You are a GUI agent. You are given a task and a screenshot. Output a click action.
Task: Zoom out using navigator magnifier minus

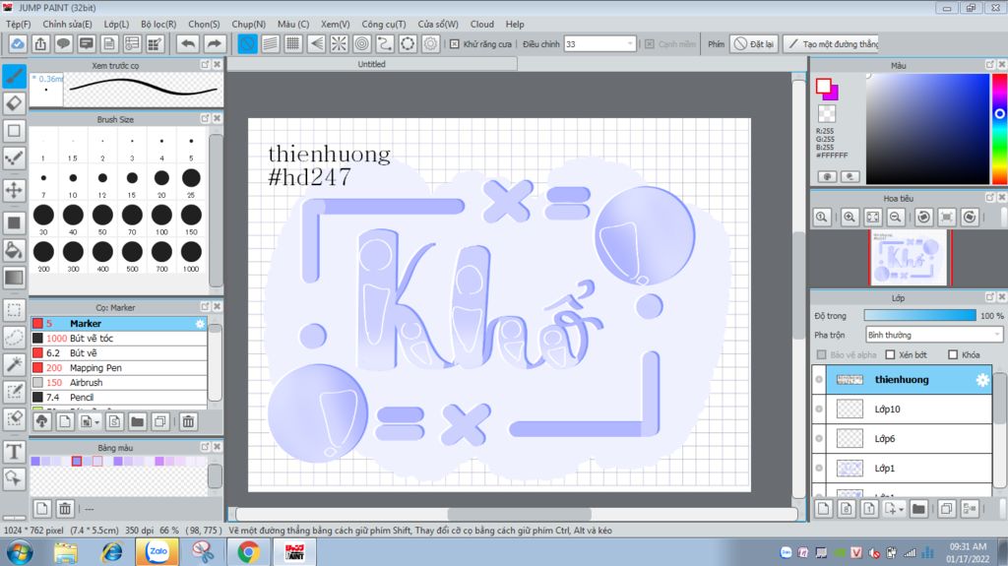[895, 218]
